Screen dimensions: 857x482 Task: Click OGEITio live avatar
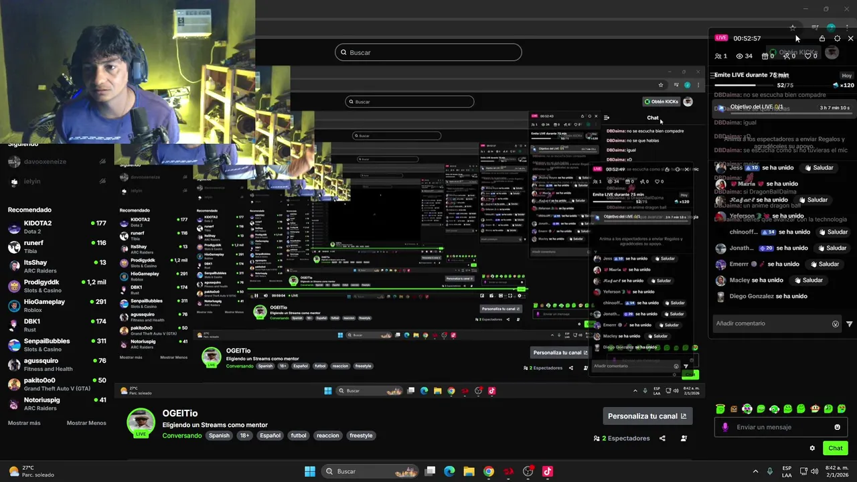[141, 422]
